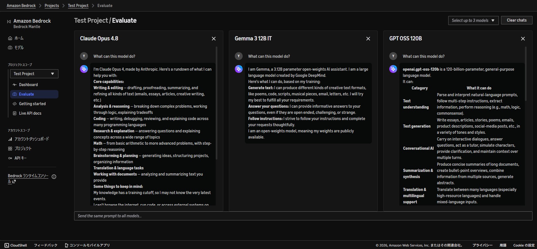Screen dimensions: 537x249
Task: Click the Test Project breadcrumb link
Action: [78, 6]
